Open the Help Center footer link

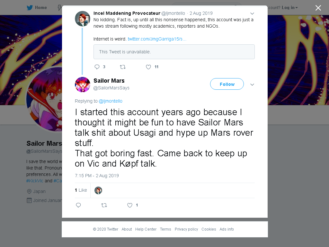pyautogui.click(x=146, y=229)
